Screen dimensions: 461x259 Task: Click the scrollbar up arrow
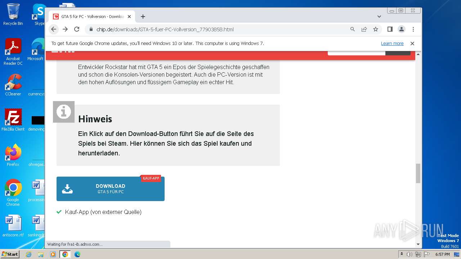[x=418, y=54]
